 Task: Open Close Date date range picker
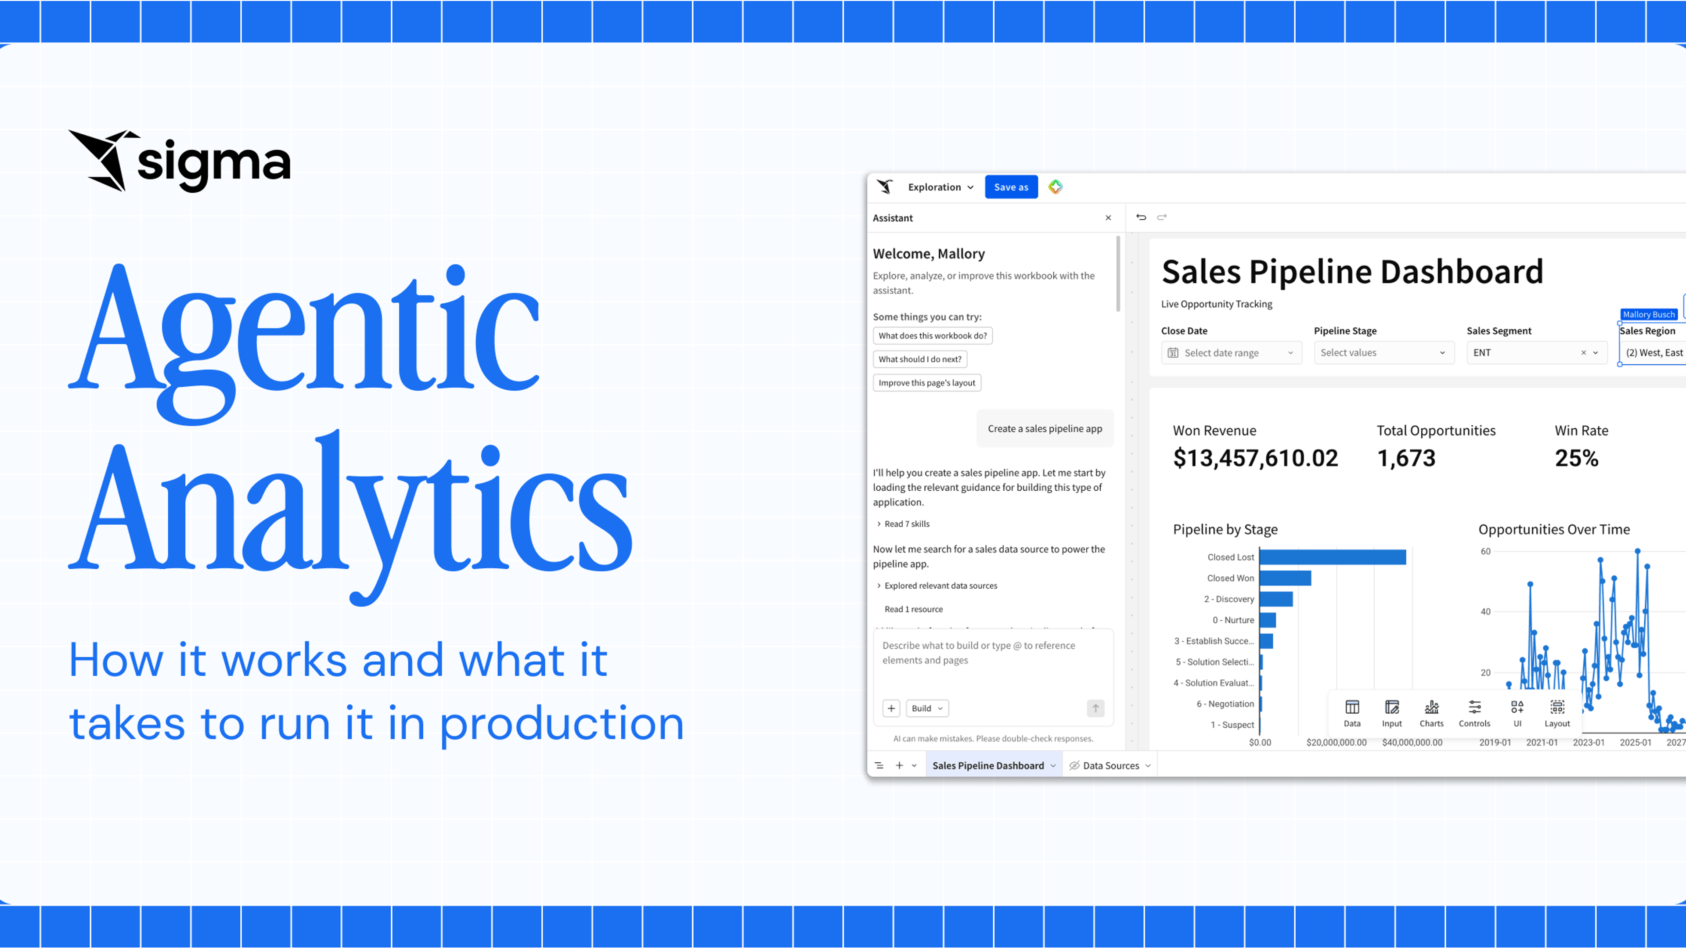click(x=1231, y=352)
